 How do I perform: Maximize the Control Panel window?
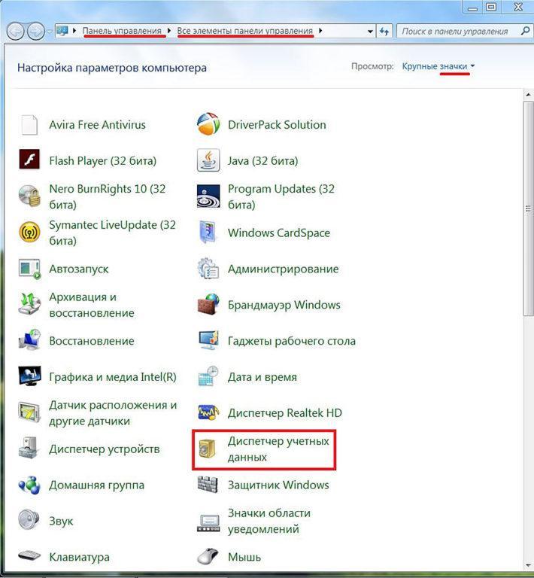(x=491, y=7)
